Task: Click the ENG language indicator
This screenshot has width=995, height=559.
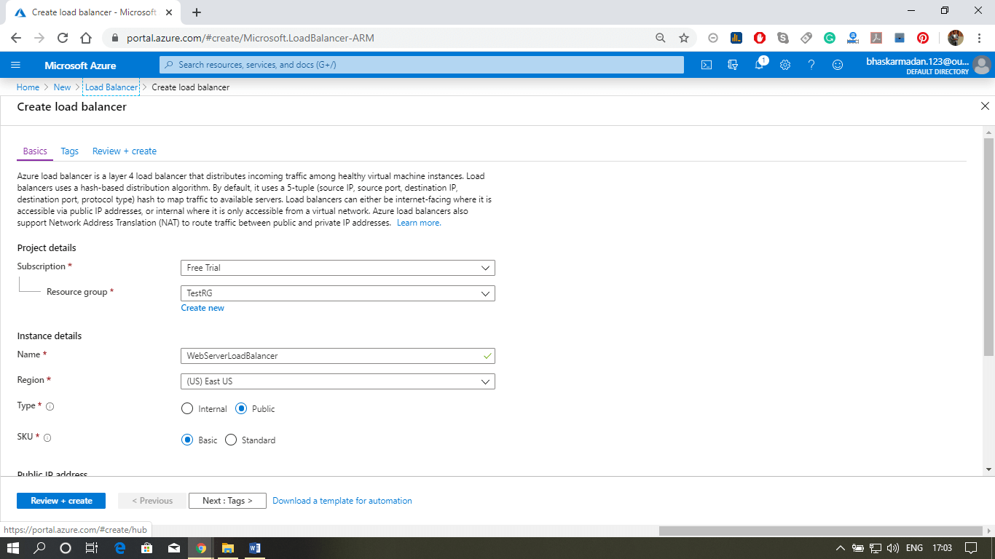Action: pyautogui.click(x=915, y=548)
